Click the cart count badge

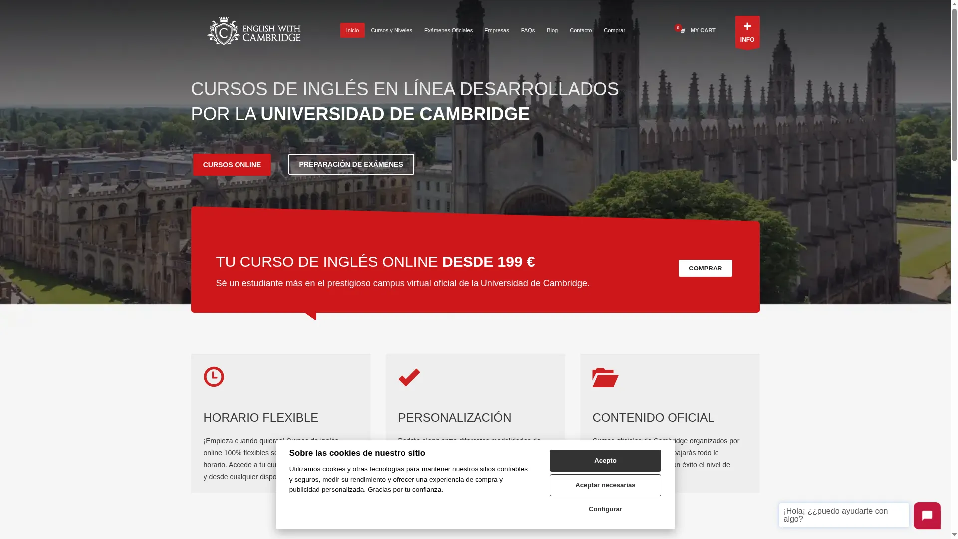coord(678,28)
